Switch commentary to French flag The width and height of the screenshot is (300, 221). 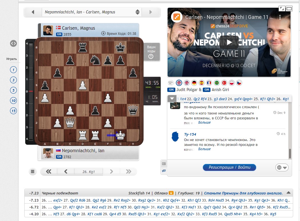(209, 83)
